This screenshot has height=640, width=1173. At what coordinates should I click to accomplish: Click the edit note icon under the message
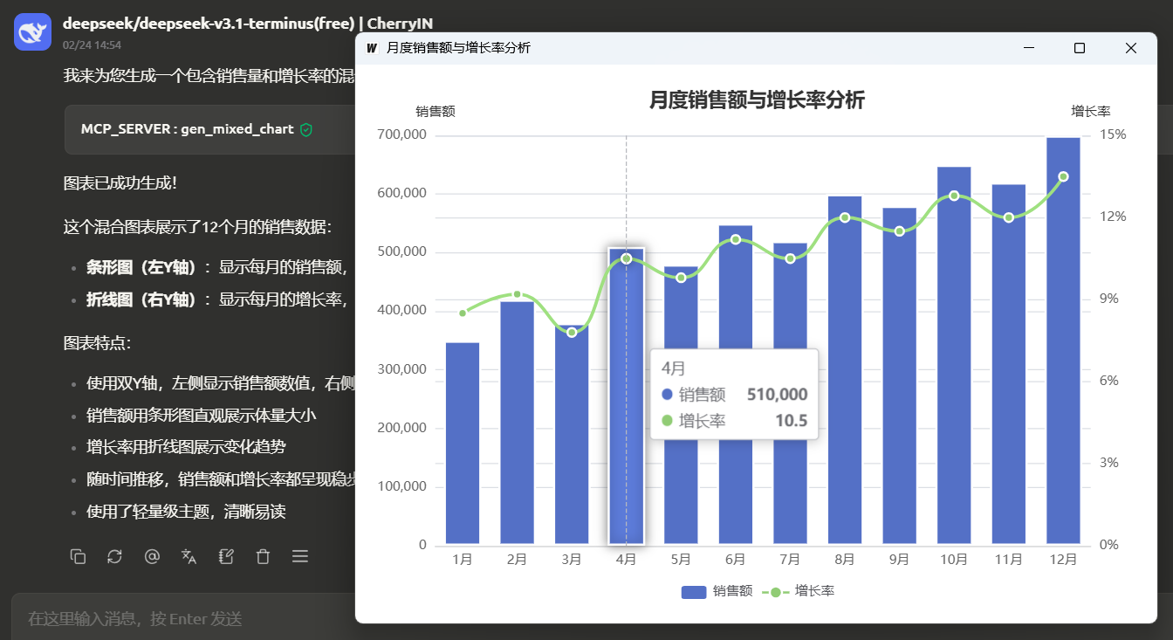[226, 556]
